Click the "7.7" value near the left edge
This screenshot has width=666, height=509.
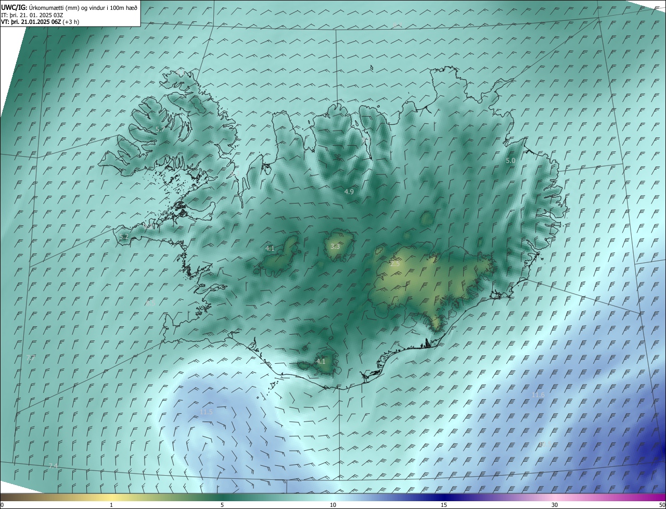tap(30, 358)
